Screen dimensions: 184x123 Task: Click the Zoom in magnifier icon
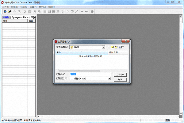tap(15, 11)
